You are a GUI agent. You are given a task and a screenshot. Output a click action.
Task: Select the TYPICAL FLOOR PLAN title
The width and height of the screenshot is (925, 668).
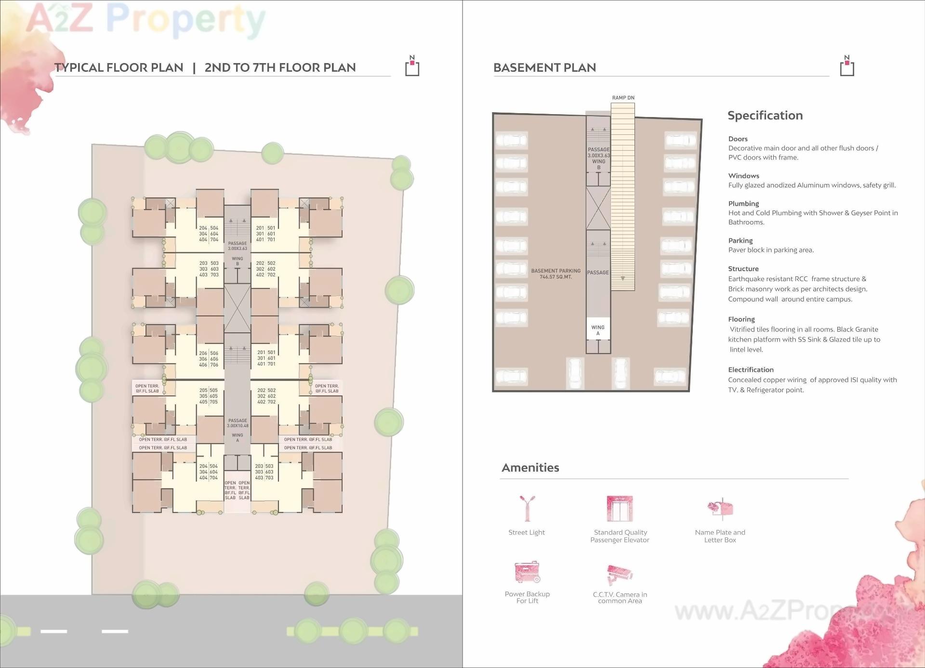(119, 68)
